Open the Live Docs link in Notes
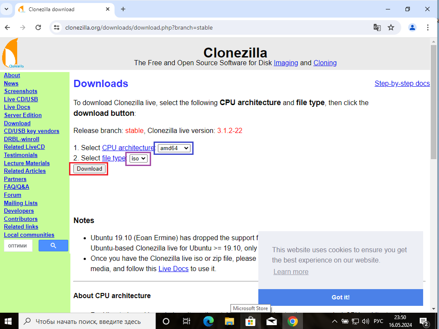 click(173, 269)
